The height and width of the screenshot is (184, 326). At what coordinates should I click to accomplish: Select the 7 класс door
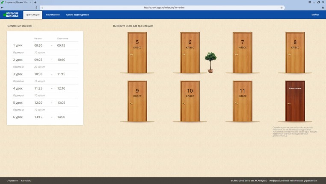[243, 52]
